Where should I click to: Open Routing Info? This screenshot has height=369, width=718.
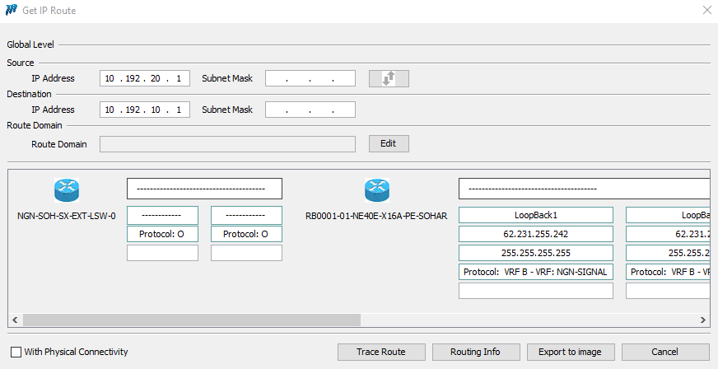coord(475,352)
